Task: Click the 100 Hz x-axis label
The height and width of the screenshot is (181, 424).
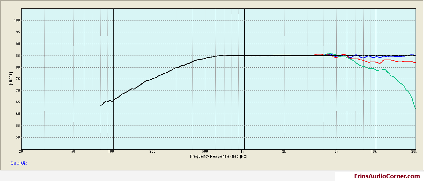Action: (x=111, y=152)
